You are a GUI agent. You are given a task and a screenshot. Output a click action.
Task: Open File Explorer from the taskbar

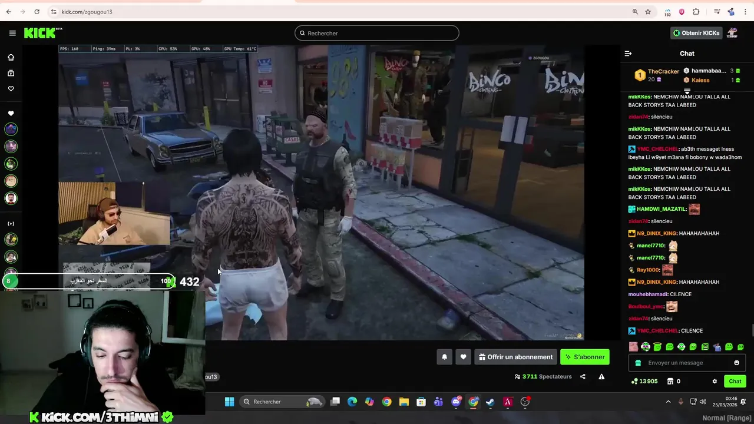[404, 402]
